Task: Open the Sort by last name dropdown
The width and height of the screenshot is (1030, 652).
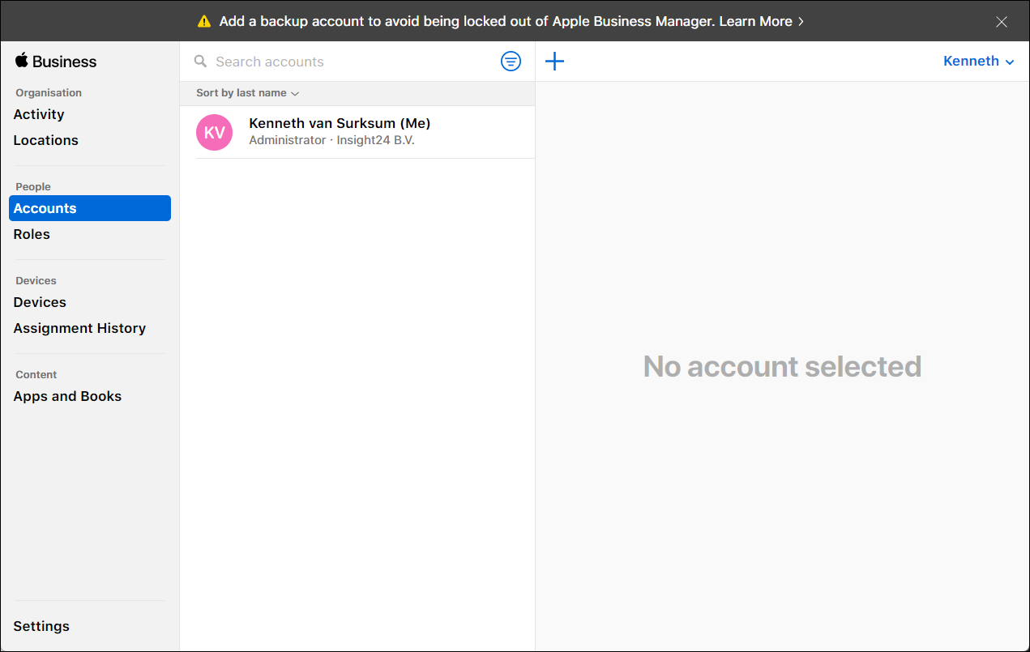Action: [247, 93]
